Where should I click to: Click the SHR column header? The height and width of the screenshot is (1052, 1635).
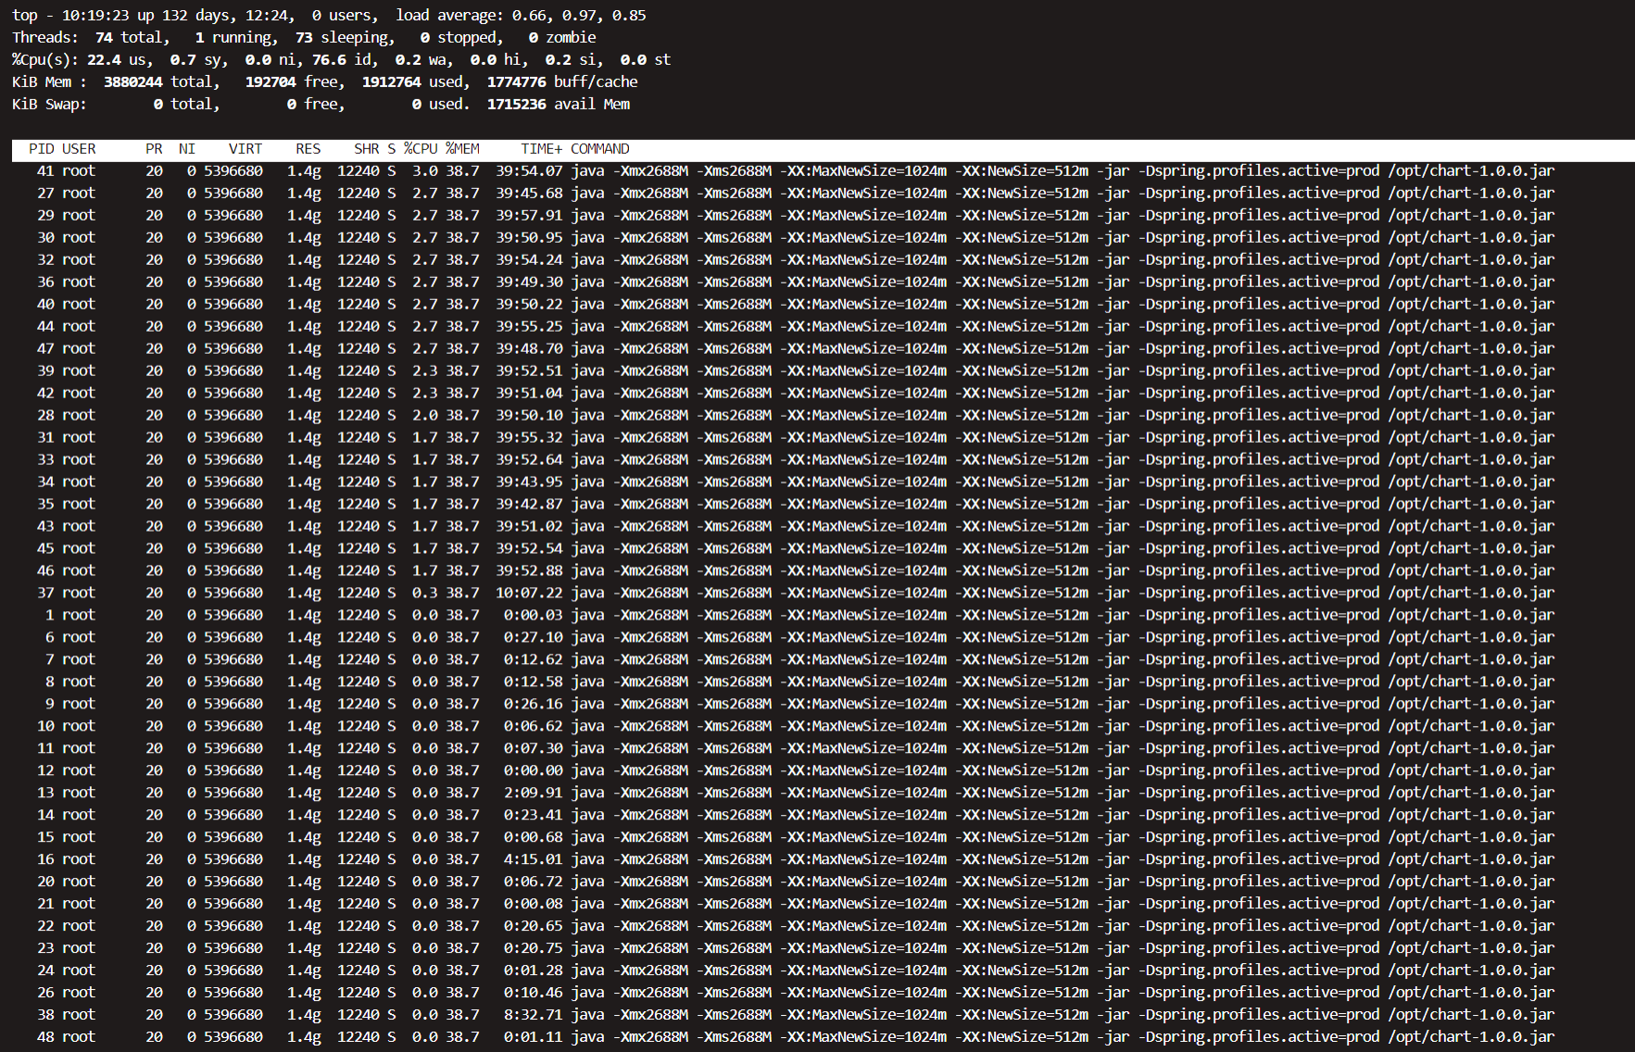(367, 149)
